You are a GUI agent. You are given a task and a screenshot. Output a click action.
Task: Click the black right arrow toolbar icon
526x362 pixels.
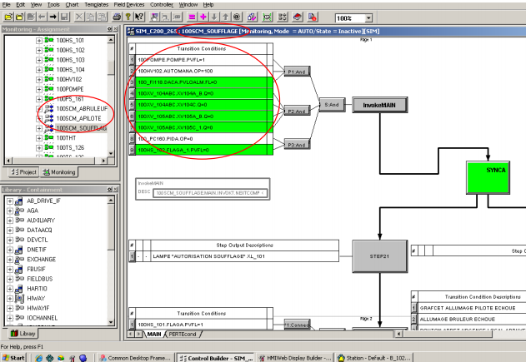[53, 17]
